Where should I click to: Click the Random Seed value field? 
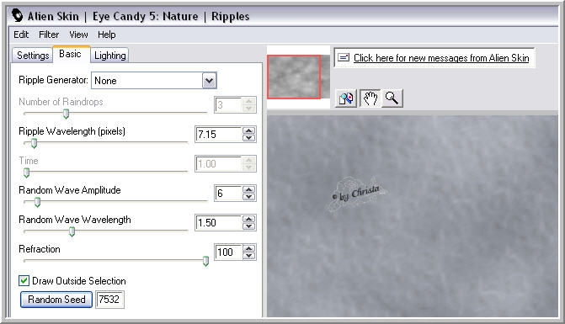(x=109, y=300)
